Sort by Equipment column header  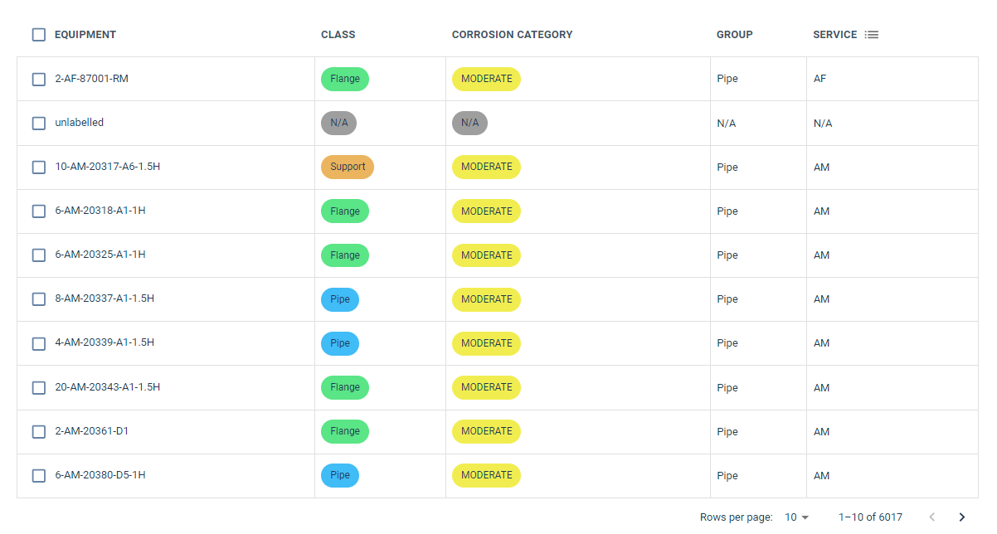click(85, 35)
